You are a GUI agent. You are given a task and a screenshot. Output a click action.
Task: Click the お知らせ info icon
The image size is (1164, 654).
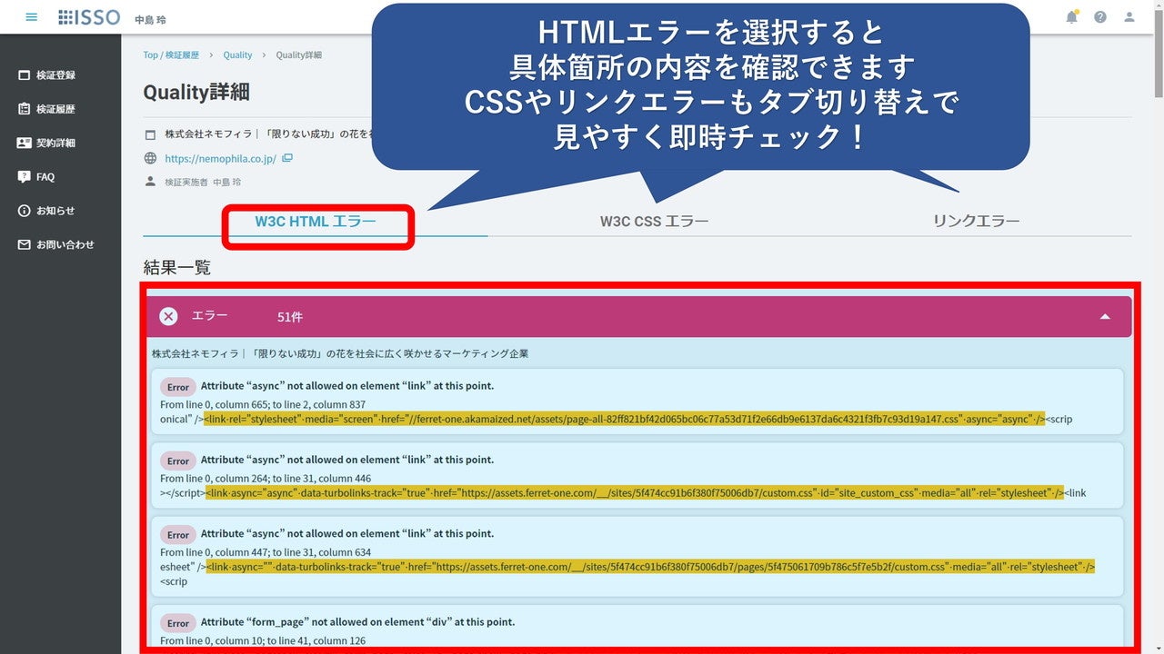[x=25, y=211]
